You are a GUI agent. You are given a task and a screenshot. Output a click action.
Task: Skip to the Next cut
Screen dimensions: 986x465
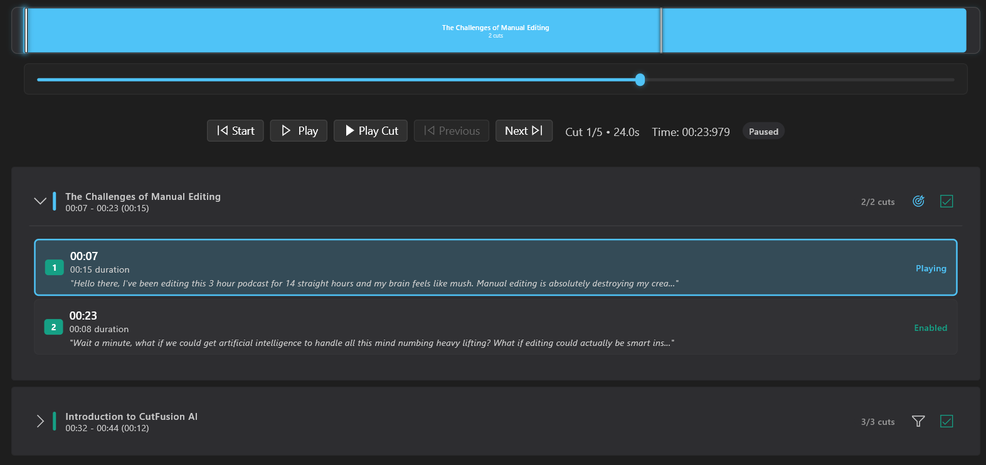pos(524,131)
